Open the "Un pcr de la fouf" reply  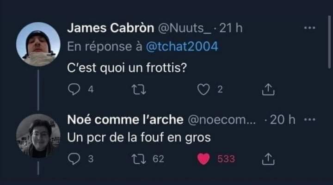click(139, 138)
